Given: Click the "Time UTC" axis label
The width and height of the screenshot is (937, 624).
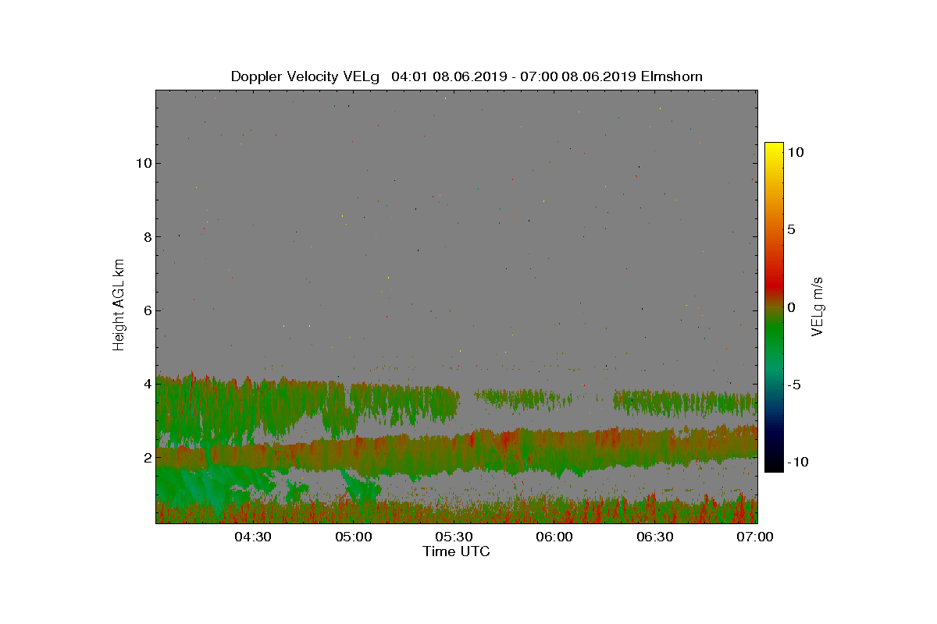Looking at the screenshot, I should [x=457, y=551].
